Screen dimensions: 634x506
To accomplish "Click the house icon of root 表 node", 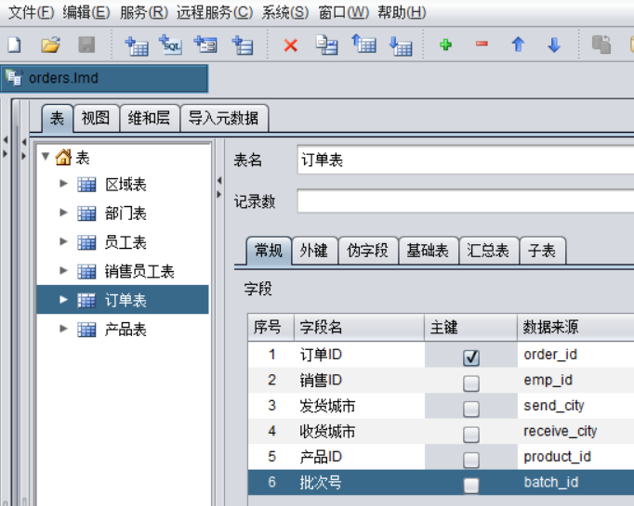I will (x=63, y=157).
